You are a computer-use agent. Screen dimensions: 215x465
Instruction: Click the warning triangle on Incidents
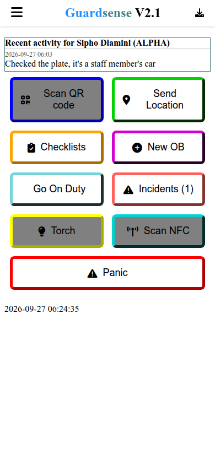pos(128,190)
